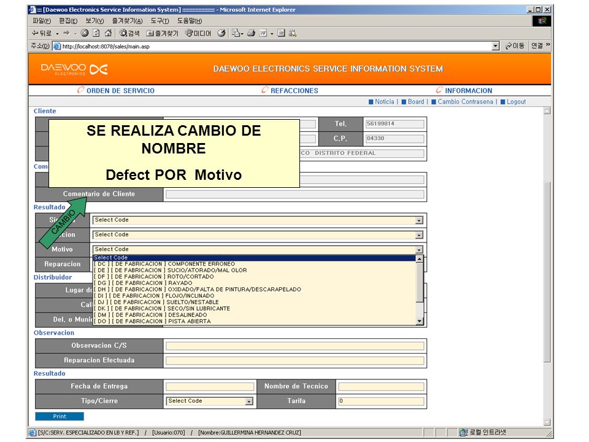Open the Word edit dropdown arrow

click(272, 34)
